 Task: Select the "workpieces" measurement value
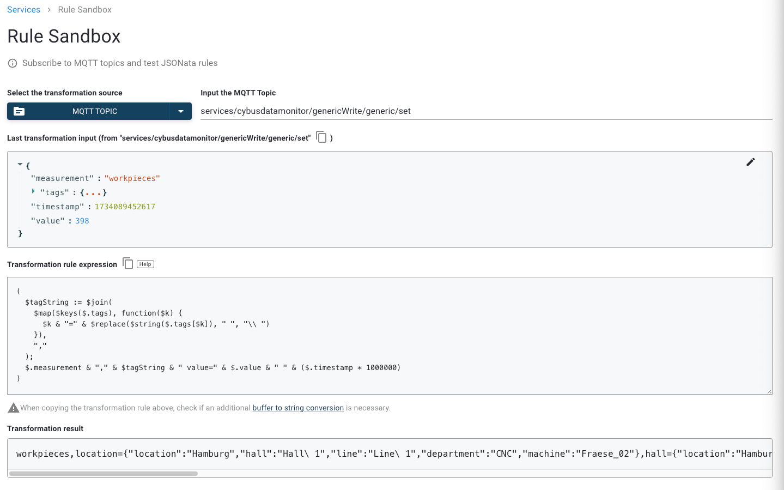[132, 178]
